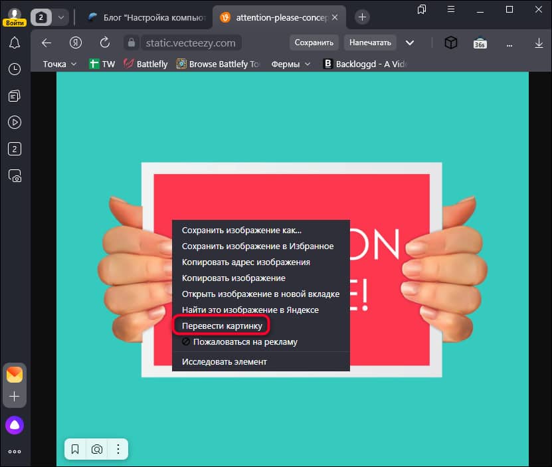Viewport: 552px width, 467px height.
Task: Open the tabs count sidebar icon
Action: pyautogui.click(x=15, y=149)
